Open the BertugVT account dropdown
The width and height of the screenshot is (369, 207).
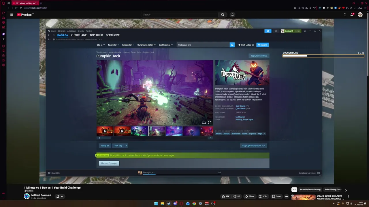coord(291,31)
